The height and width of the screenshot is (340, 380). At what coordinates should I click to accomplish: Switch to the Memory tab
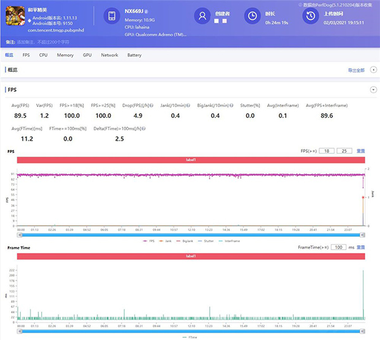[x=65, y=55]
